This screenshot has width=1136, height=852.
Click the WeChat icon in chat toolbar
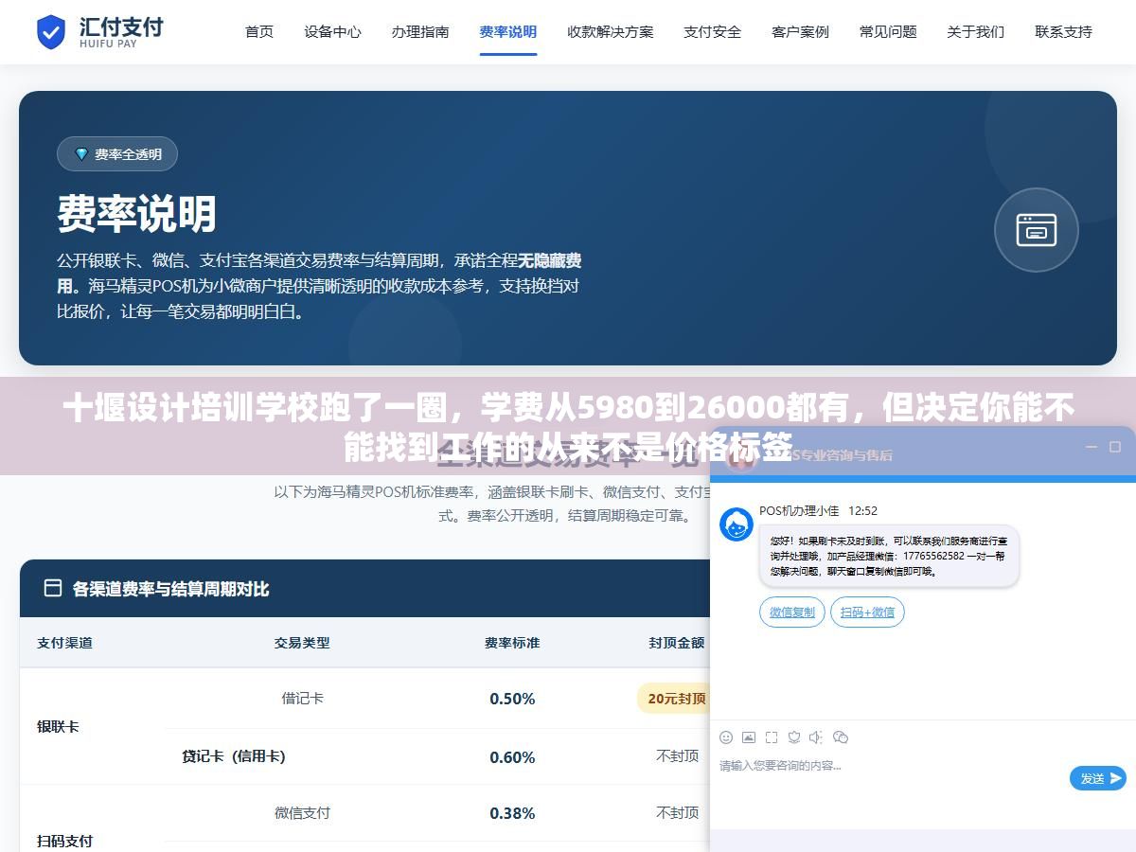841,737
